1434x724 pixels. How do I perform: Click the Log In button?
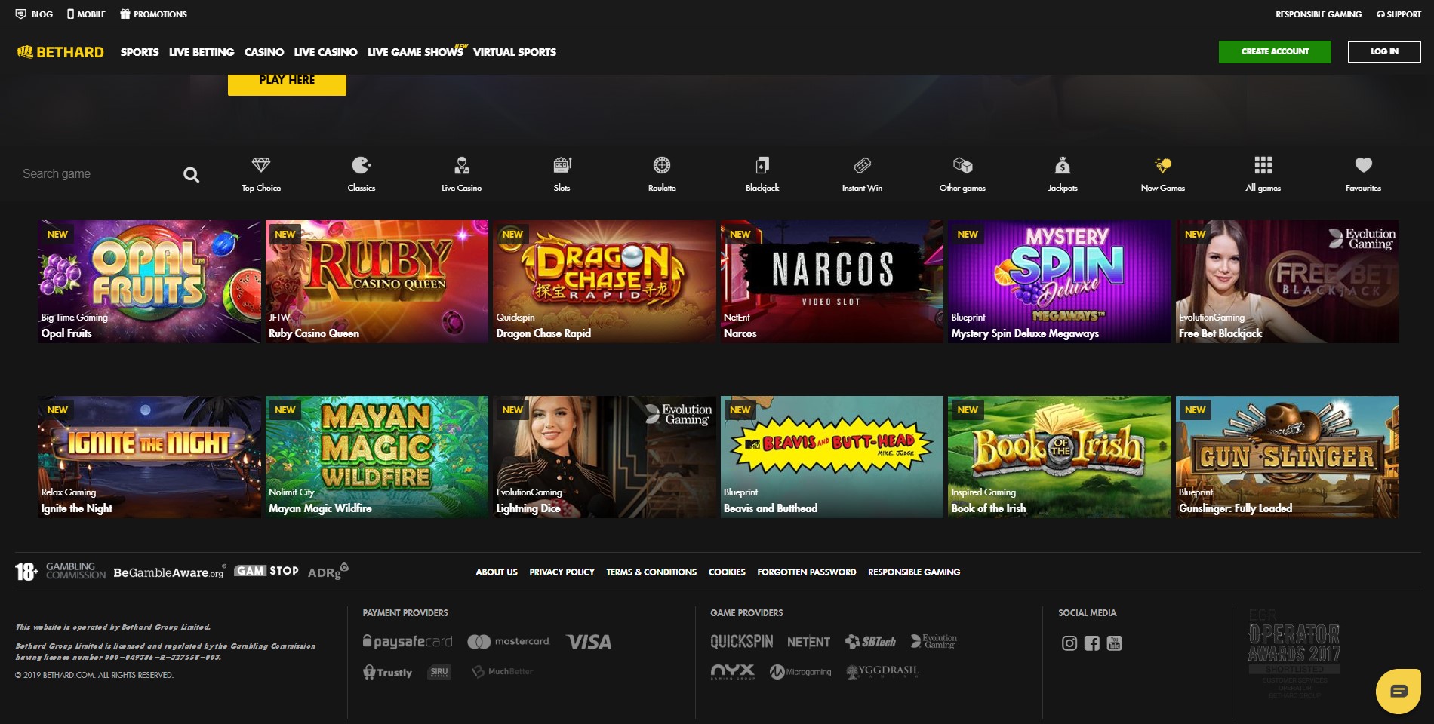[x=1384, y=51]
